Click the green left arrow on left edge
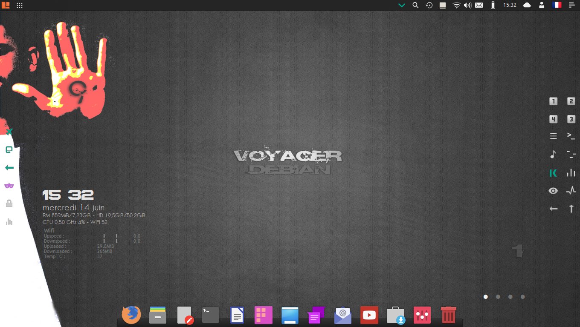 pos(9,168)
